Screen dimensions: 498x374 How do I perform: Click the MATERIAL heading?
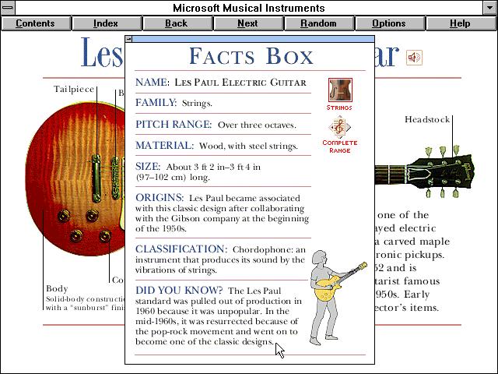point(164,146)
